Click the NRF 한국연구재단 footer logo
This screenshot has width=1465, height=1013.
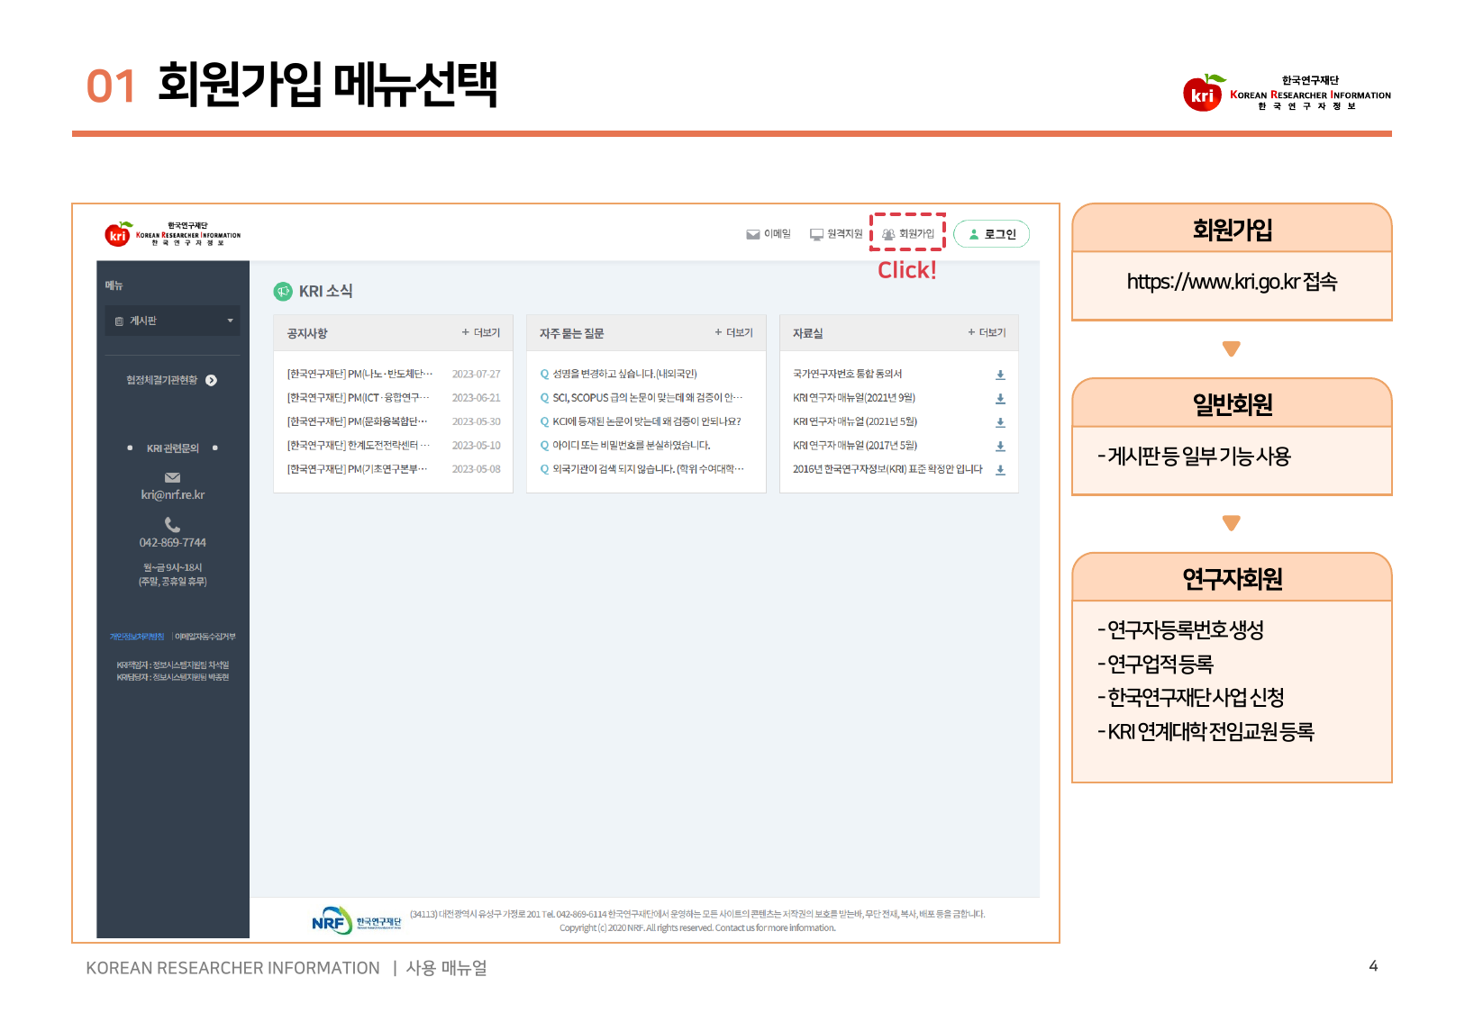(357, 920)
